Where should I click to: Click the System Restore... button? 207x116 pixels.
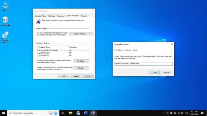click(81, 34)
